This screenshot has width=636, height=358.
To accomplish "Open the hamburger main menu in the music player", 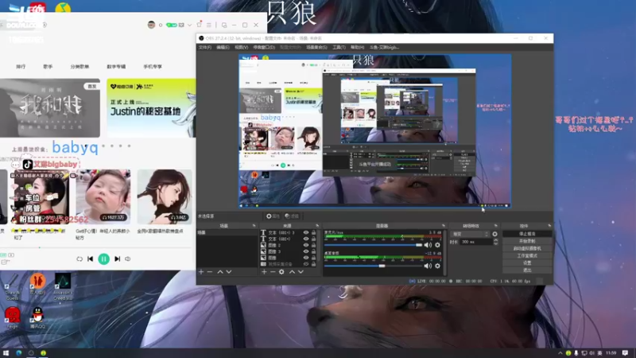I will pos(209,25).
